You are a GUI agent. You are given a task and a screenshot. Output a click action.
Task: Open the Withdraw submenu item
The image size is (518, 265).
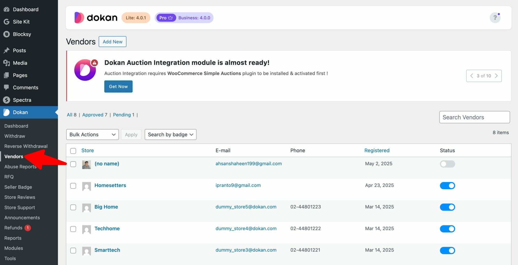pos(15,136)
